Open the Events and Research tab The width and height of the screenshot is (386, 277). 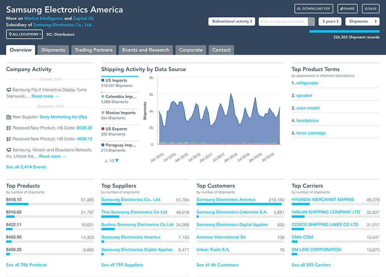click(x=146, y=50)
